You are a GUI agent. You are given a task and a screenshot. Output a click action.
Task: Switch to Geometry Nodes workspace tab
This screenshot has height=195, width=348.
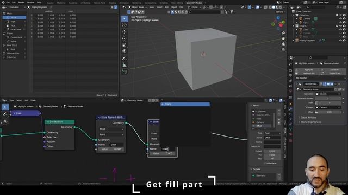[x=194, y=3]
